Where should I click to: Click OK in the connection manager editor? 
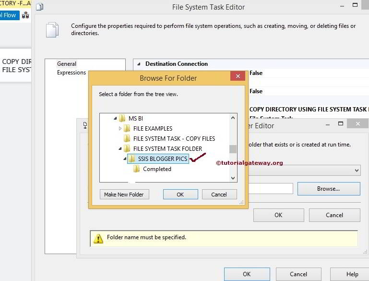tap(279, 215)
